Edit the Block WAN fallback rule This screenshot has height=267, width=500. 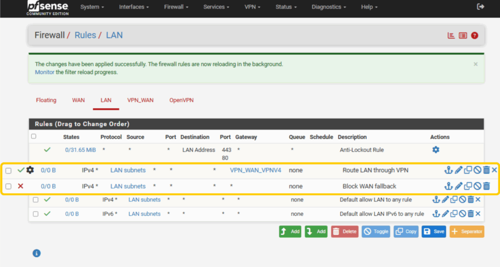(x=458, y=186)
